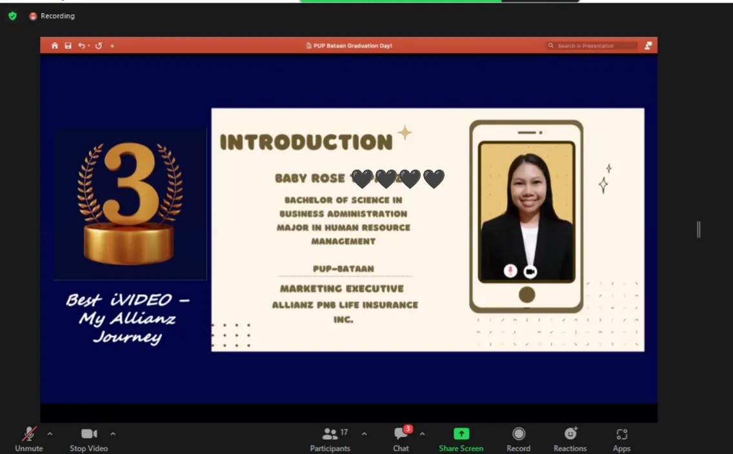Click the Home icon in presentation toolbar
Viewport: 733px width, 454px height.
(x=55, y=45)
